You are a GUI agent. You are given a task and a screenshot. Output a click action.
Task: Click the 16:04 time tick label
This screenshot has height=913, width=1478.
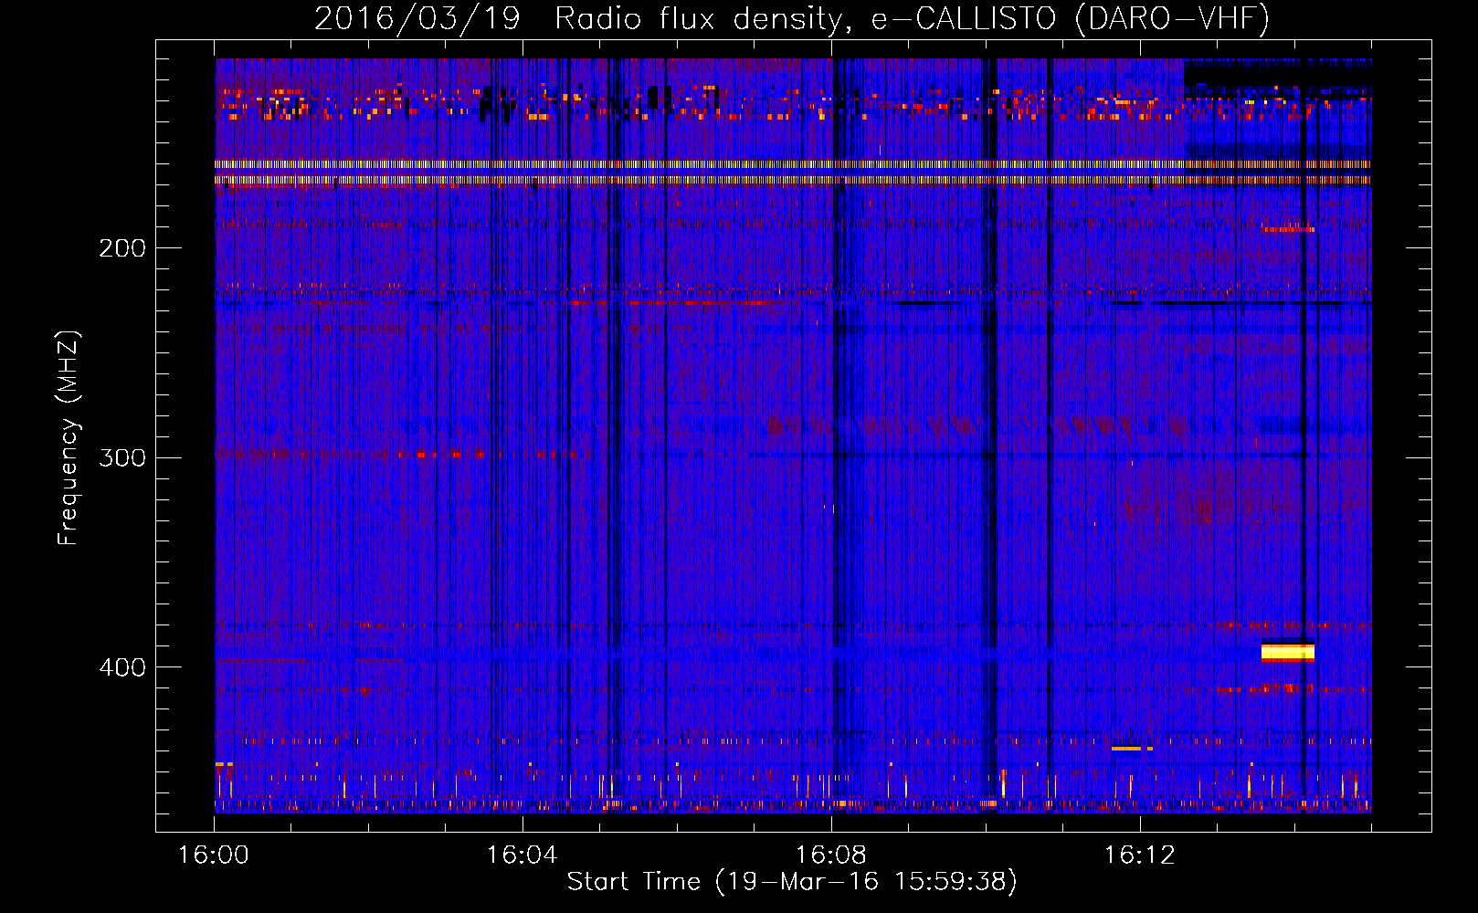tap(523, 855)
